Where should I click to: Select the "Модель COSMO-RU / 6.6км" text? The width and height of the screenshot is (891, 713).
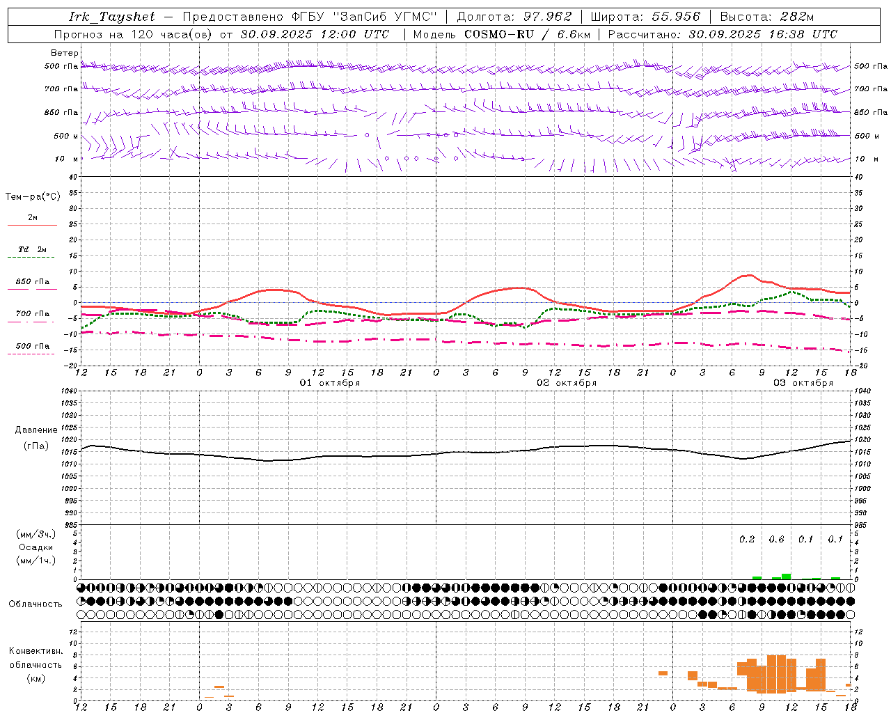click(502, 34)
